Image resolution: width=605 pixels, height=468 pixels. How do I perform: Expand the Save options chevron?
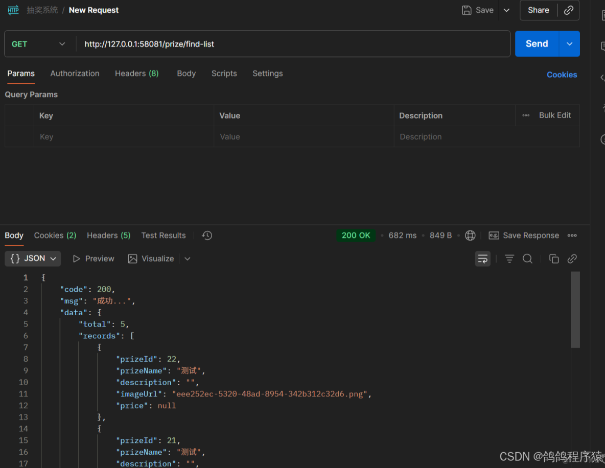point(506,10)
